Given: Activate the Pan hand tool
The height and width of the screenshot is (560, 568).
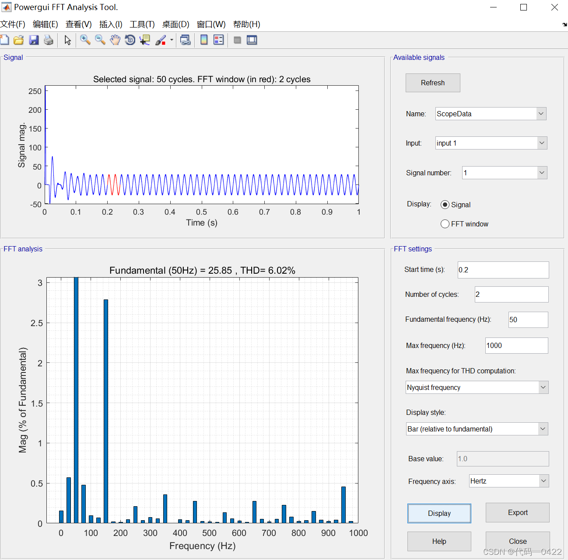Looking at the screenshot, I should (115, 40).
